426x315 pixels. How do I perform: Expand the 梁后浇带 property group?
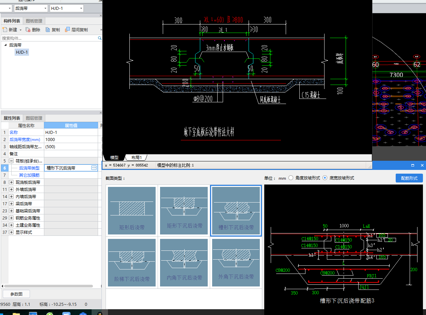tap(11, 204)
